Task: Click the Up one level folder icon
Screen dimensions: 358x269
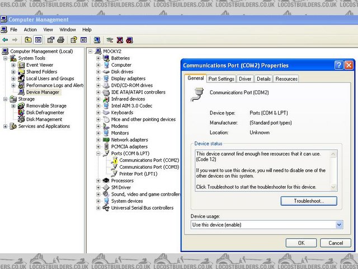Action: pos(28,40)
